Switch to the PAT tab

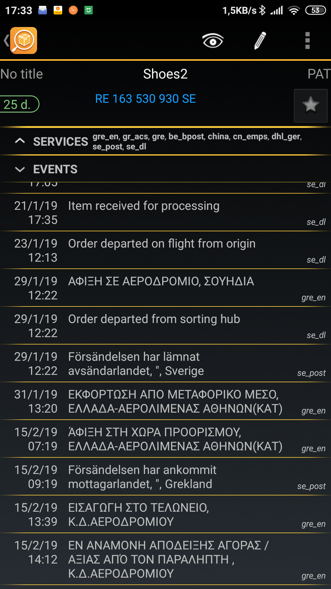point(319,74)
